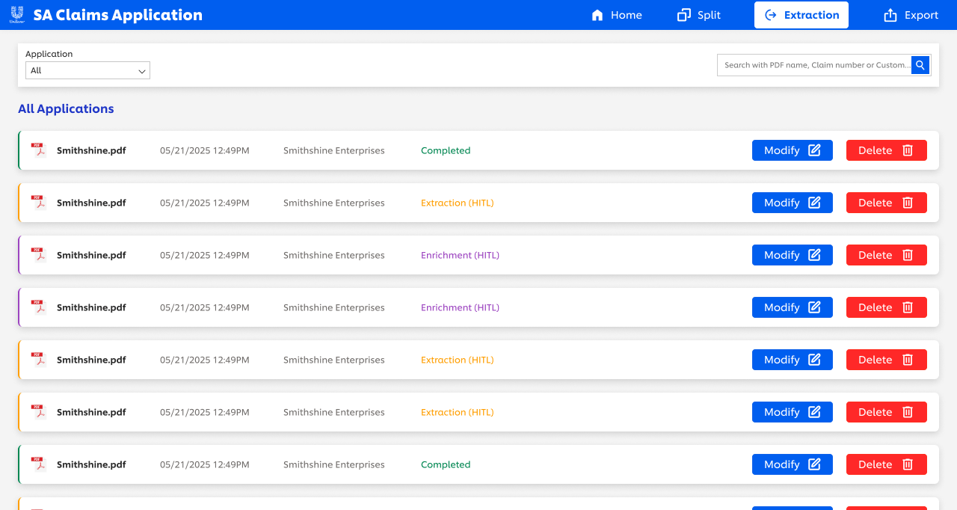Delete the first Enrichment (HITL) application

tap(886, 255)
